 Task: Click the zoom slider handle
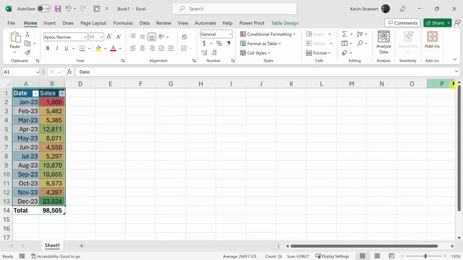(425, 256)
